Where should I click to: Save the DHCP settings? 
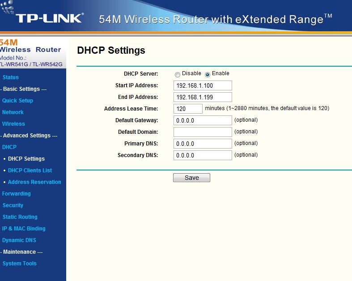click(x=191, y=178)
